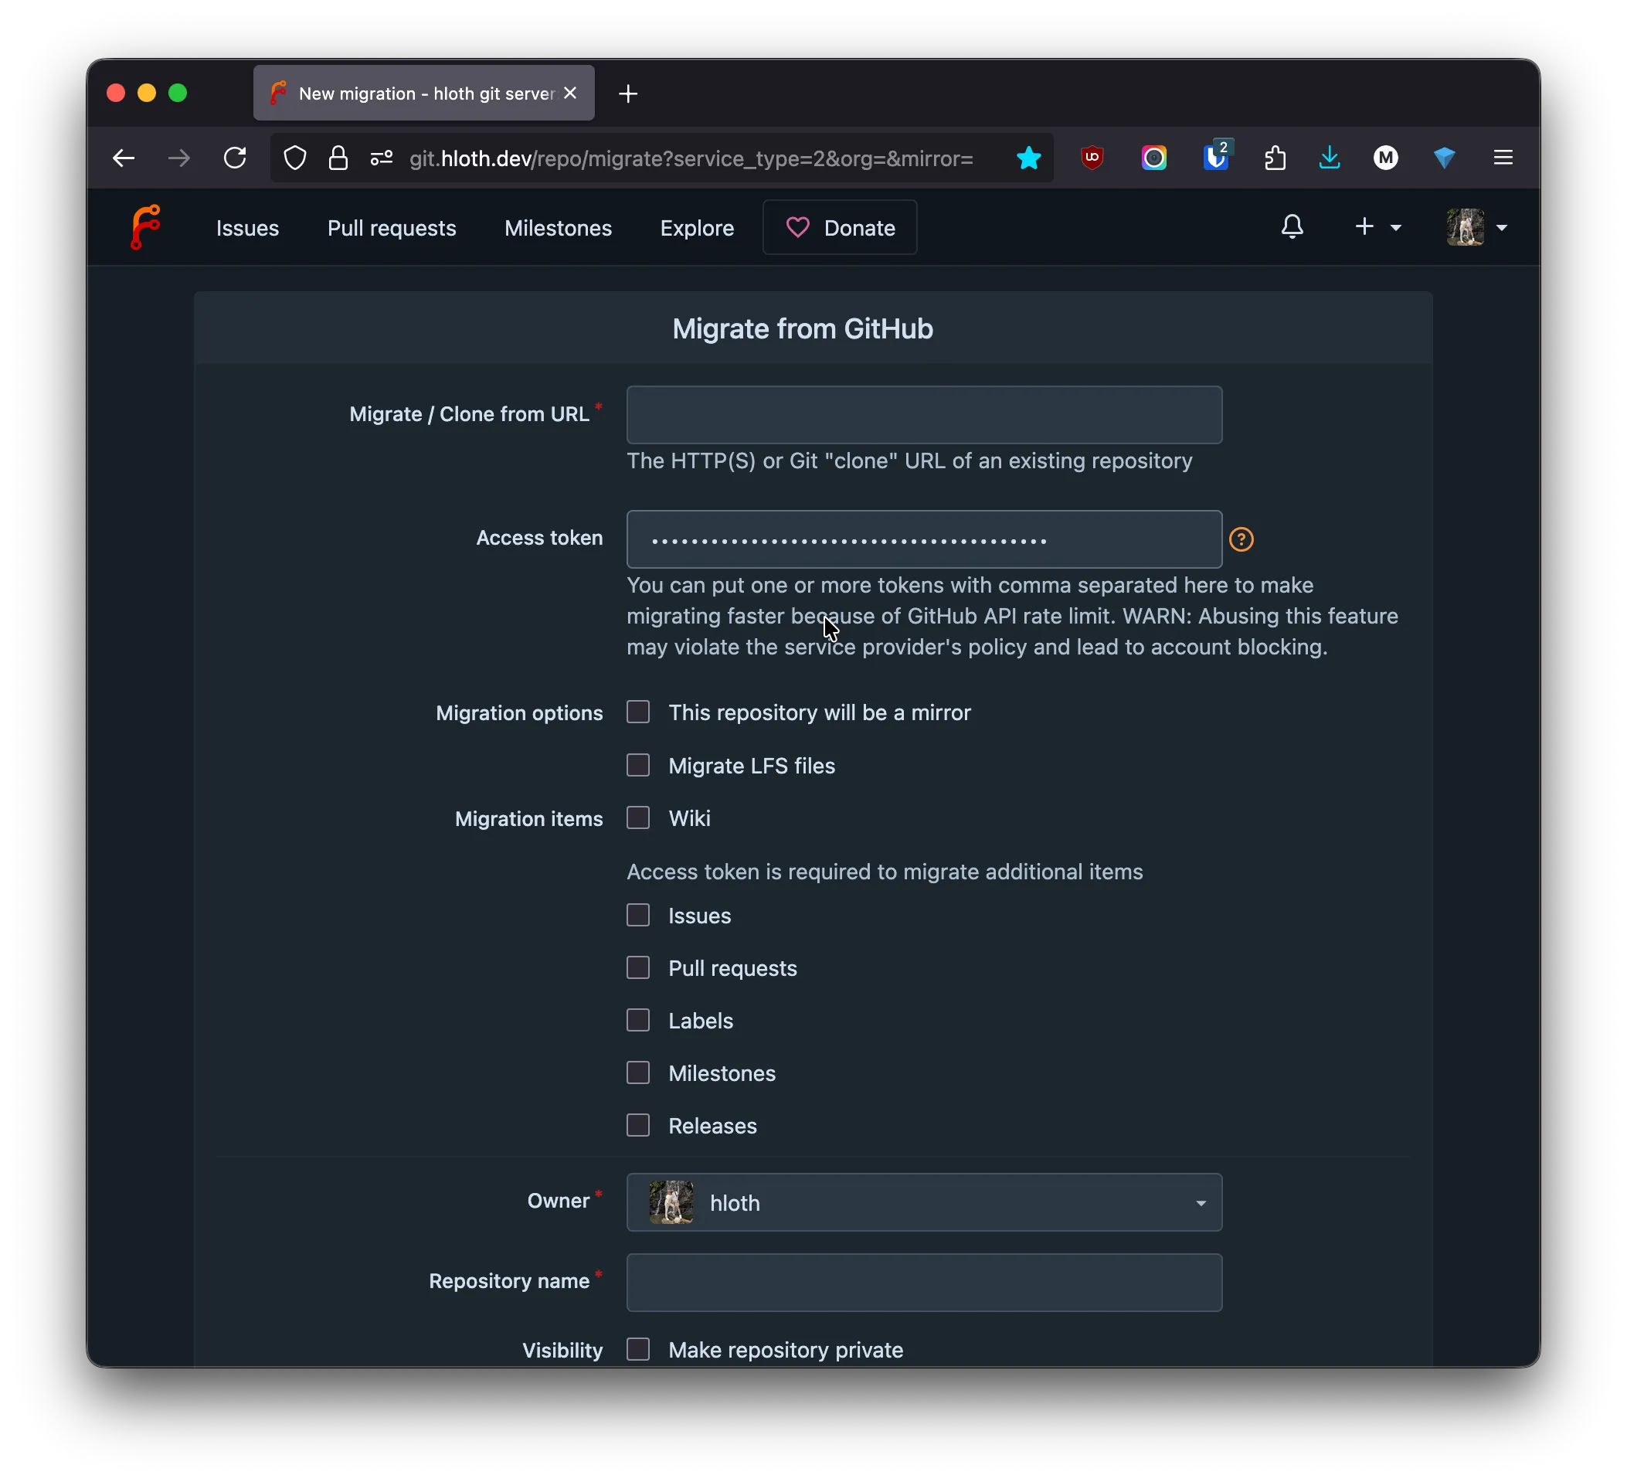Expand the Owner dropdown showing hloth
1627x1482 pixels.
[x=924, y=1202]
